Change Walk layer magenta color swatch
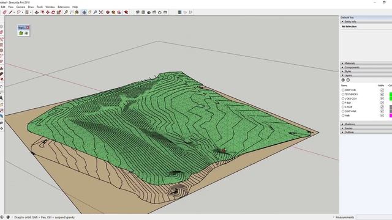The width and height of the screenshot is (392, 220). click(x=391, y=116)
